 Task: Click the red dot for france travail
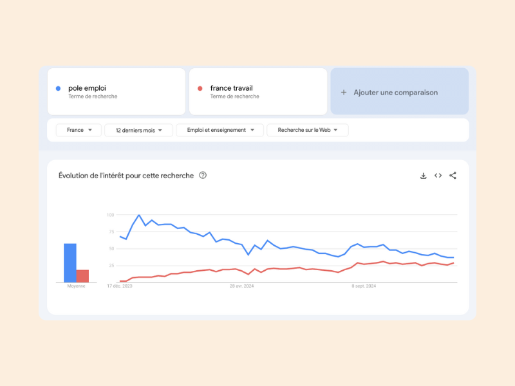pos(200,87)
